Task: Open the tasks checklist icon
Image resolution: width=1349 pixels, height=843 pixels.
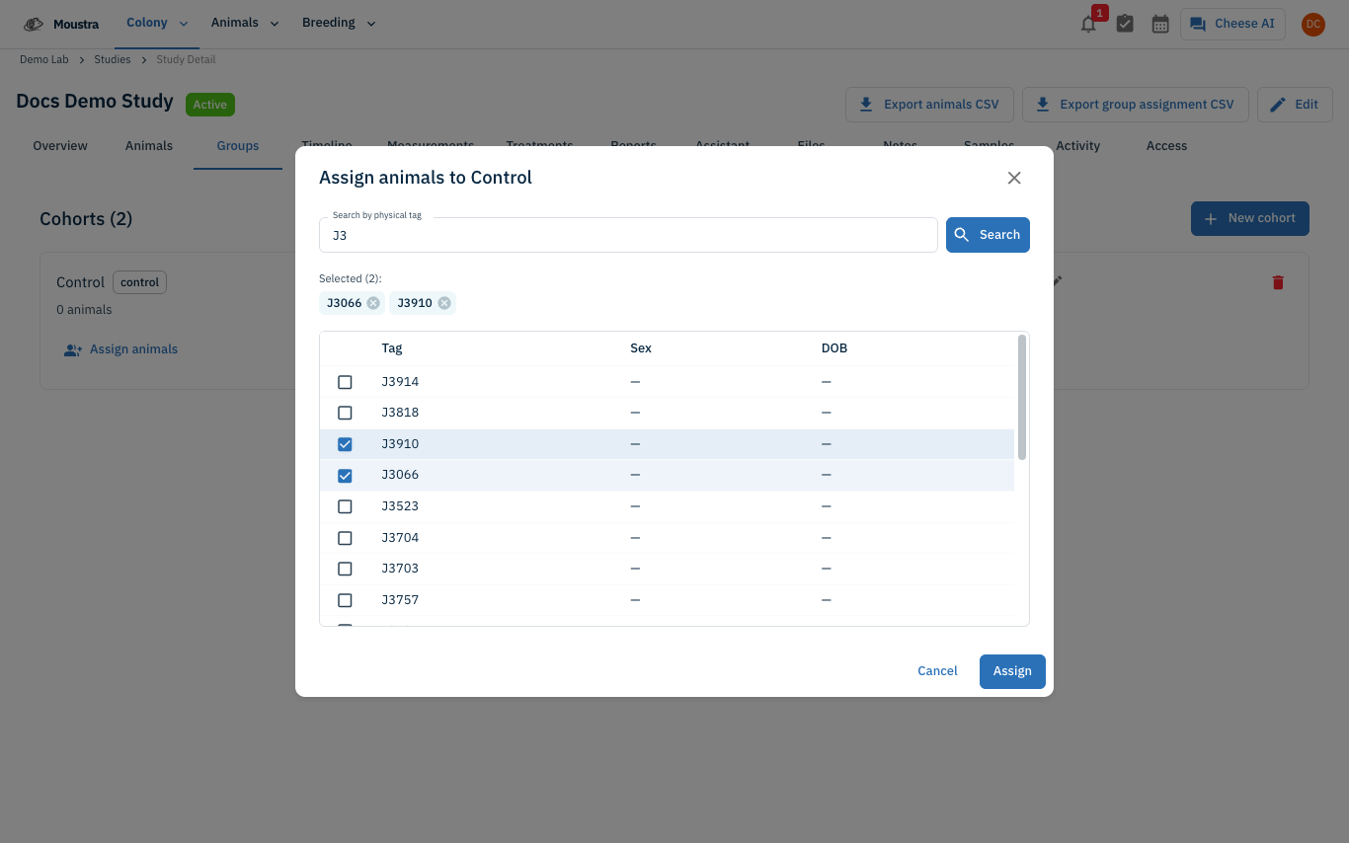Action: point(1125,24)
